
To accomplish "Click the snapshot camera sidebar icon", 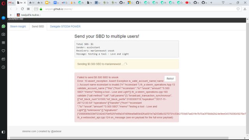I will (4, 34).
